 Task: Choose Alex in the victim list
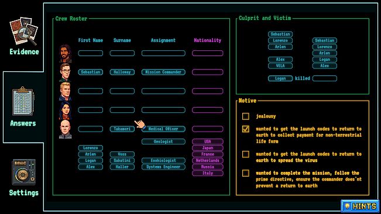[x=325, y=65]
